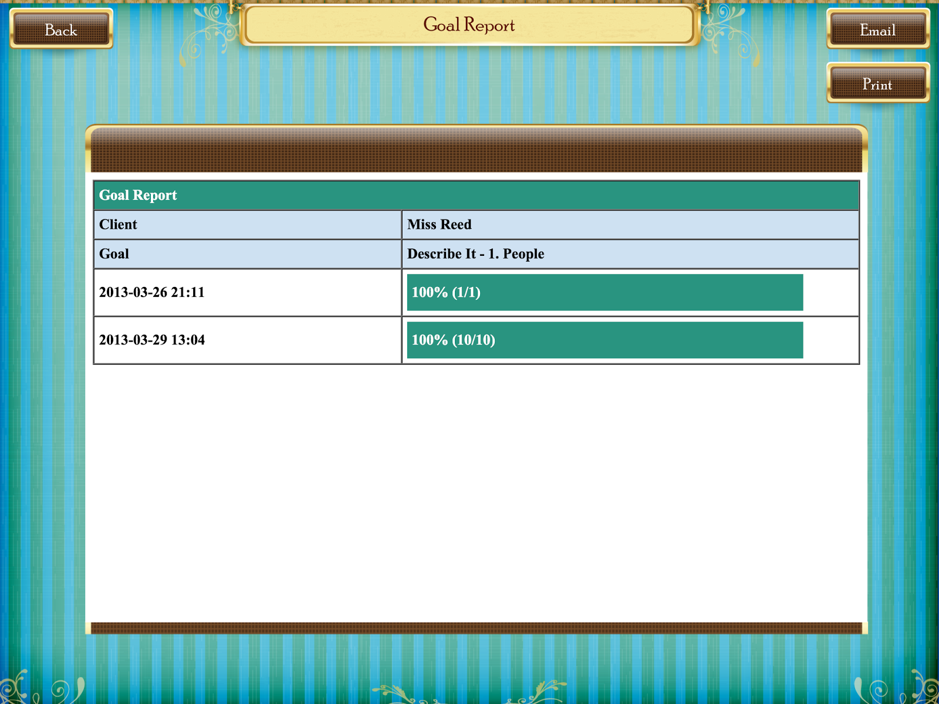939x704 pixels.
Task: Click the Client label cell
Action: [x=246, y=225]
